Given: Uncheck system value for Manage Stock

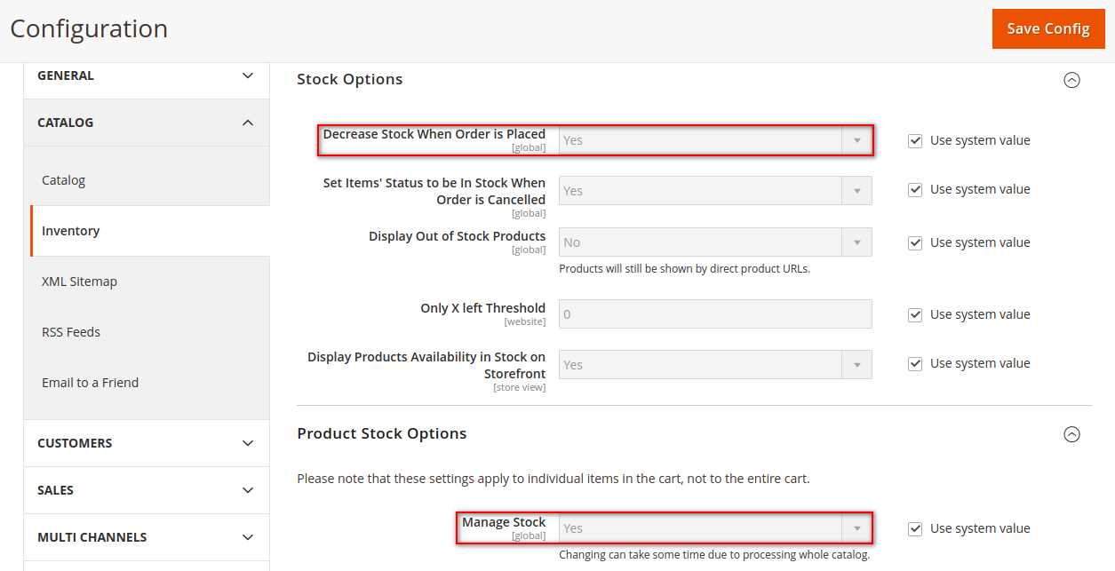Looking at the screenshot, I should [915, 528].
